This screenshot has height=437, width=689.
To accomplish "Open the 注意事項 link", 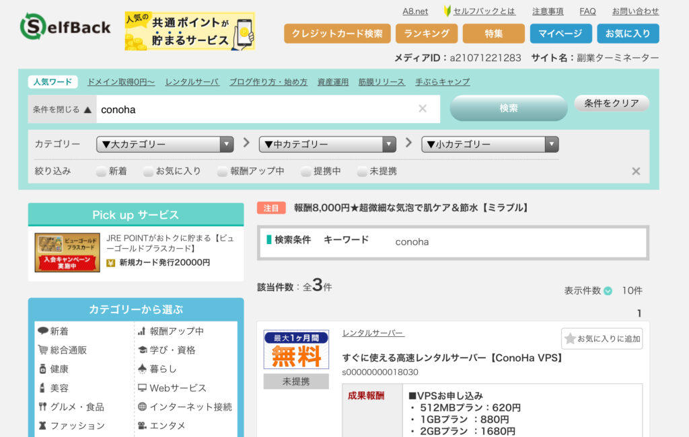I will click(548, 11).
